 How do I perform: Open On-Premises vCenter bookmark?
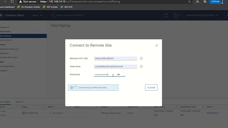[x=28, y=7]
